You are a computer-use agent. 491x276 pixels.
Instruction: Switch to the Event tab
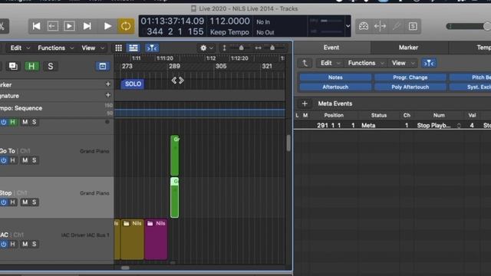331,48
